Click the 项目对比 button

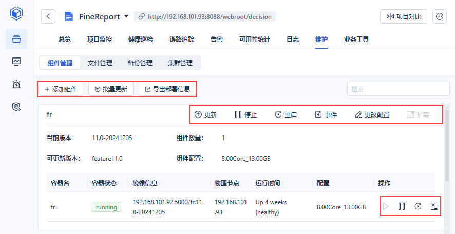coord(403,16)
